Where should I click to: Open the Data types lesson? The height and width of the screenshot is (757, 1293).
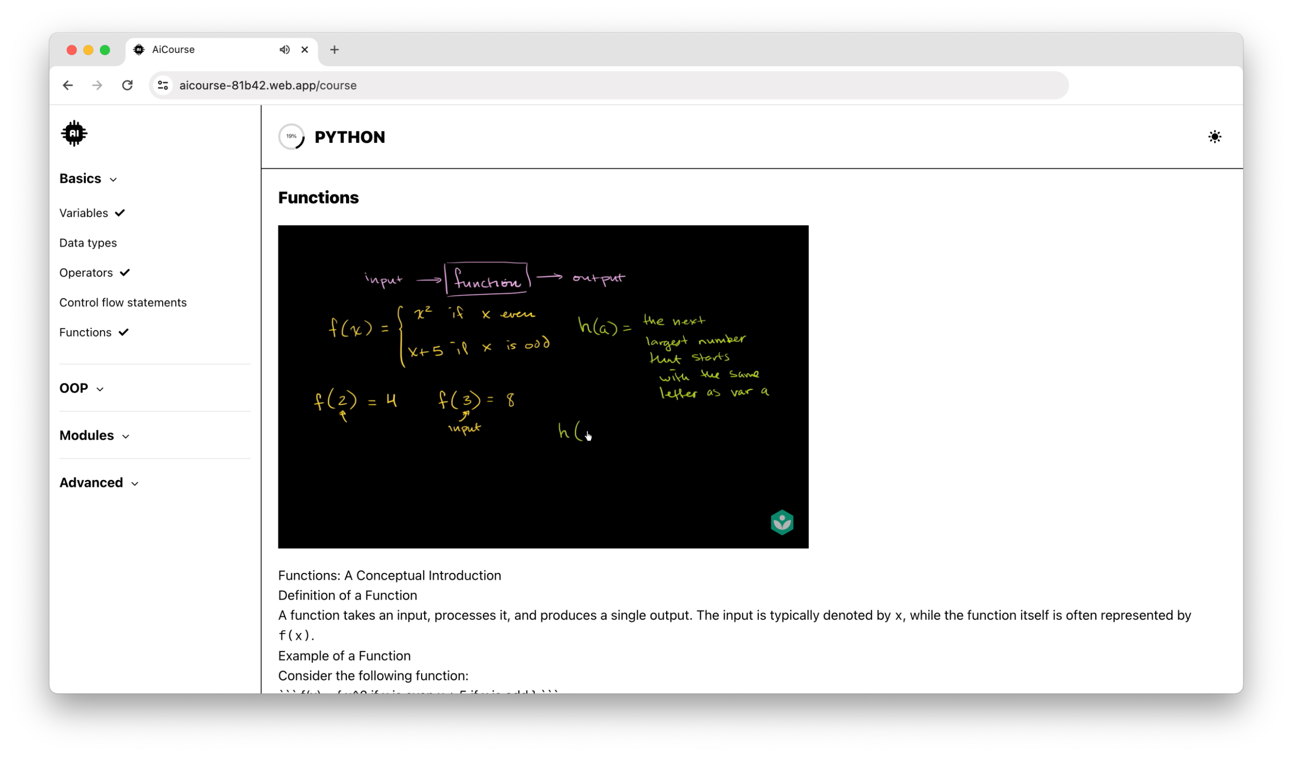[x=88, y=243]
